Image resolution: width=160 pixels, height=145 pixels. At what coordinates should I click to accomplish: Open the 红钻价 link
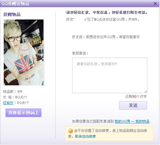pyautogui.click(x=8, y=103)
